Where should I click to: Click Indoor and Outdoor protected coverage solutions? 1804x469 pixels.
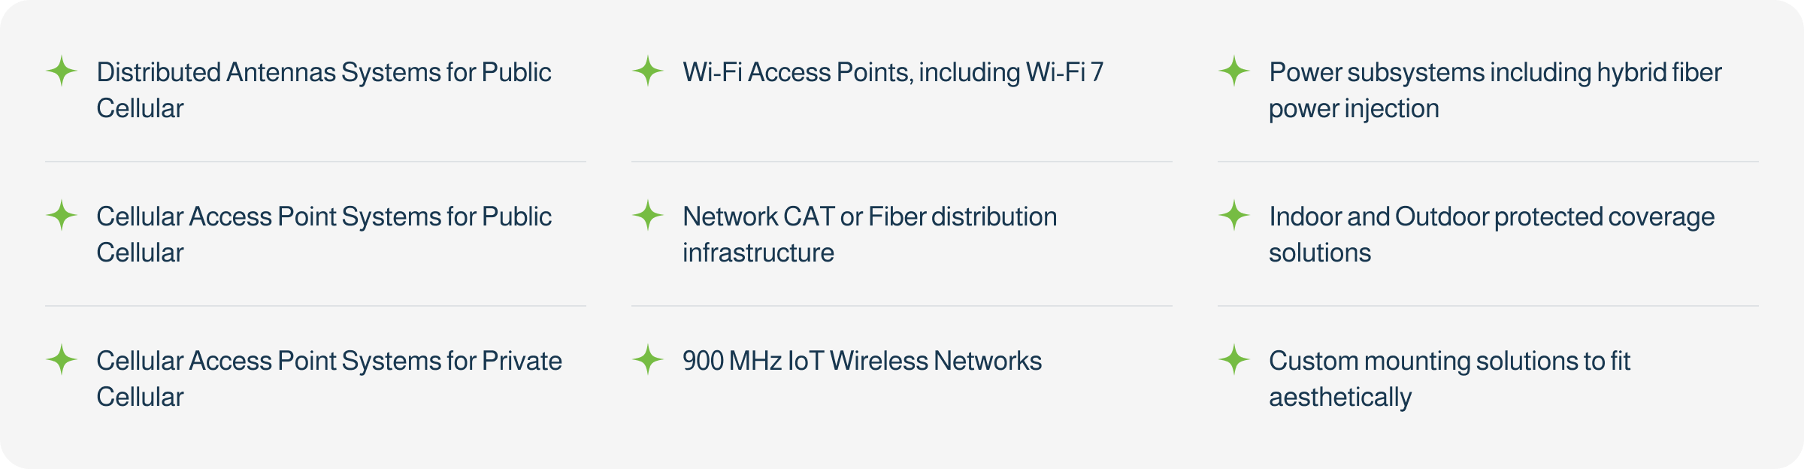tap(1491, 234)
